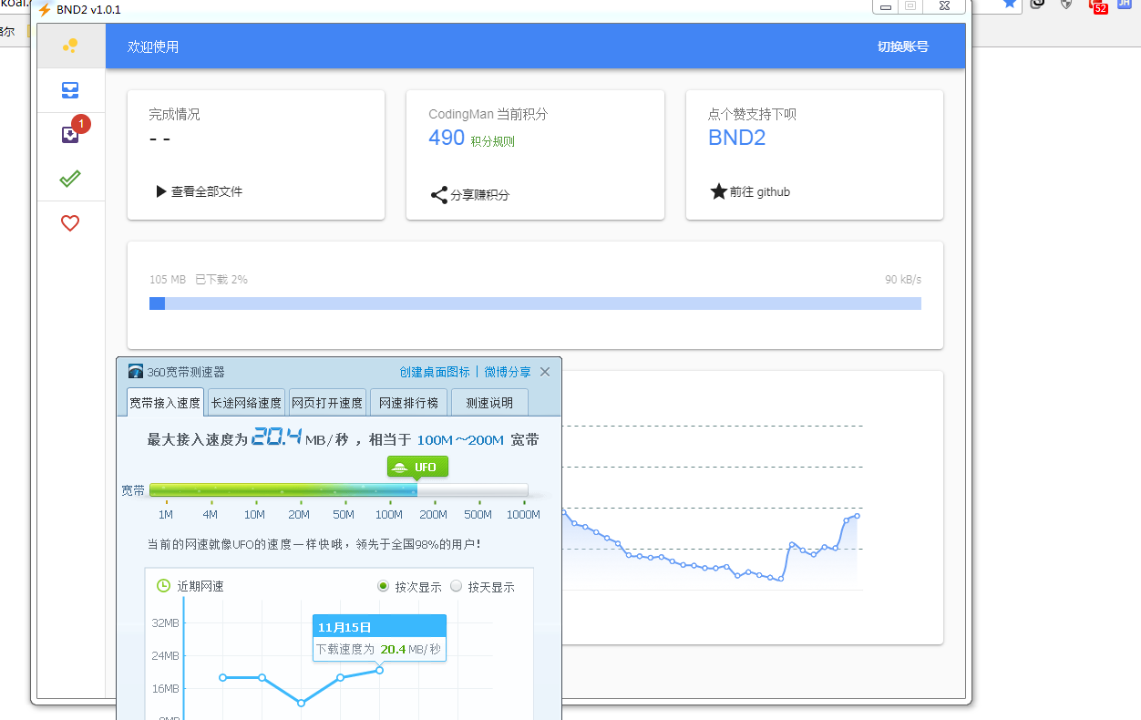Image resolution: width=1141 pixels, height=720 pixels.
Task: Click the 创建桌面图标 link
Action: pos(435,372)
